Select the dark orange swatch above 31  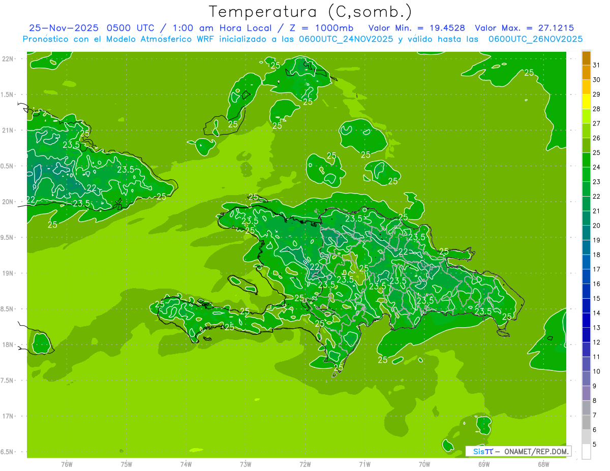586,58
